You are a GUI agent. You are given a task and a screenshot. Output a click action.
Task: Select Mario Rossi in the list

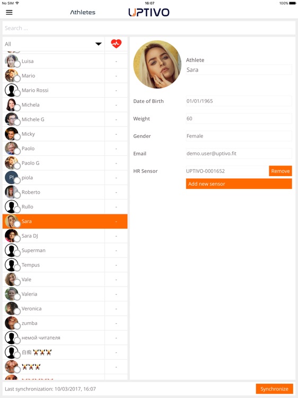point(65,90)
